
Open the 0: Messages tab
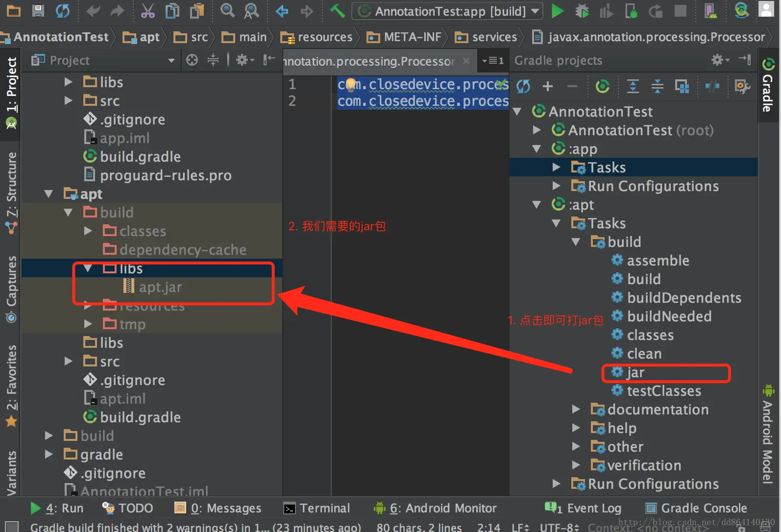click(x=218, y=508)
